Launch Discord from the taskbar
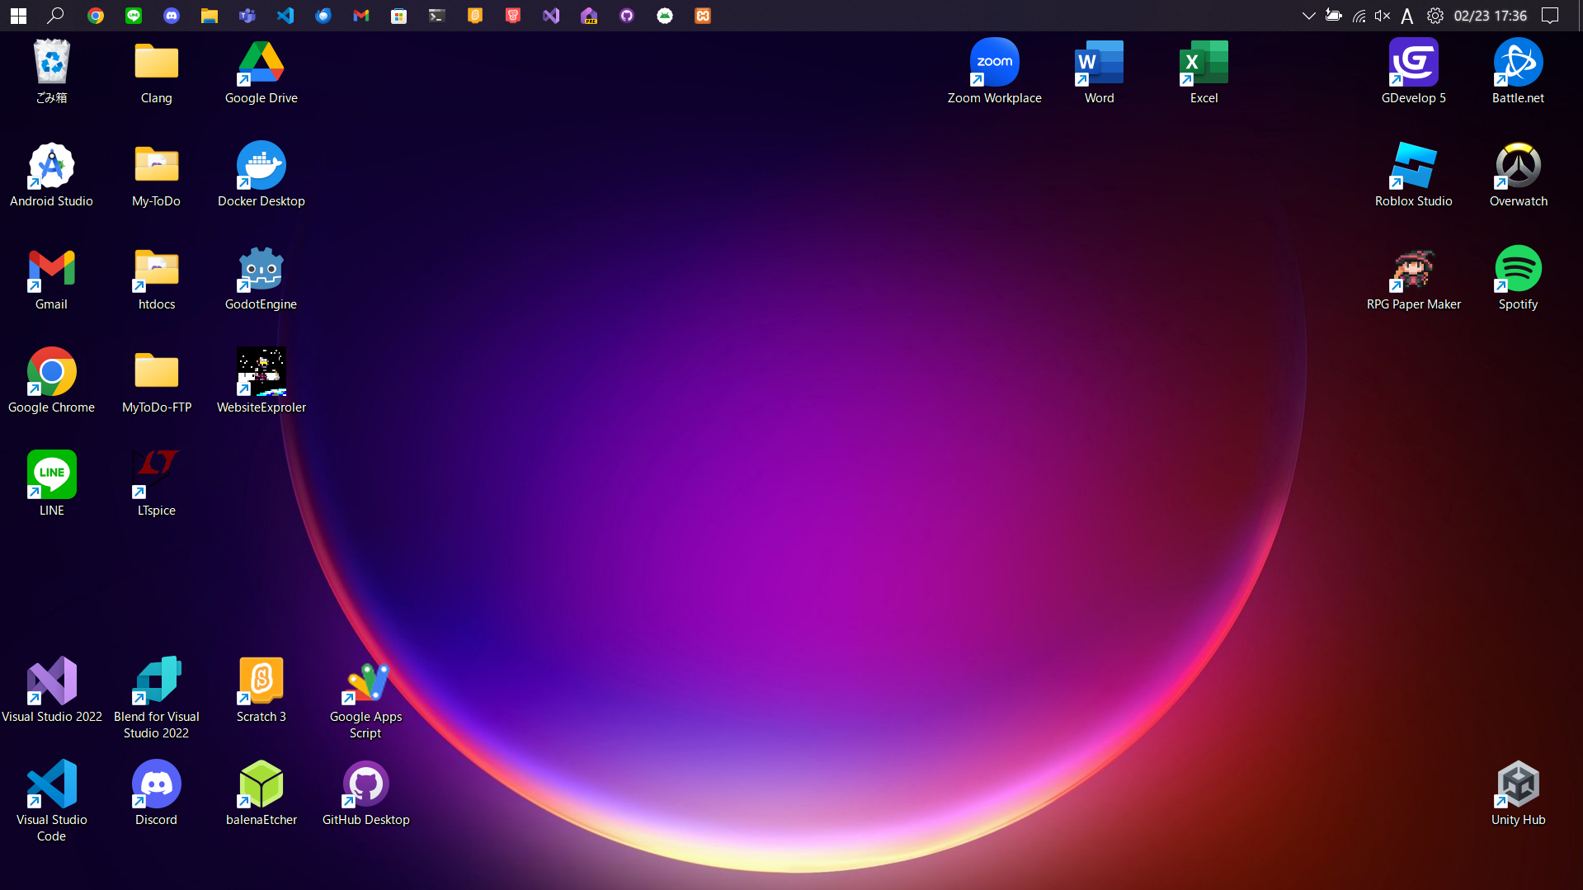The height and width of the screenshot is (890, 1583). [x=172, y=16]
